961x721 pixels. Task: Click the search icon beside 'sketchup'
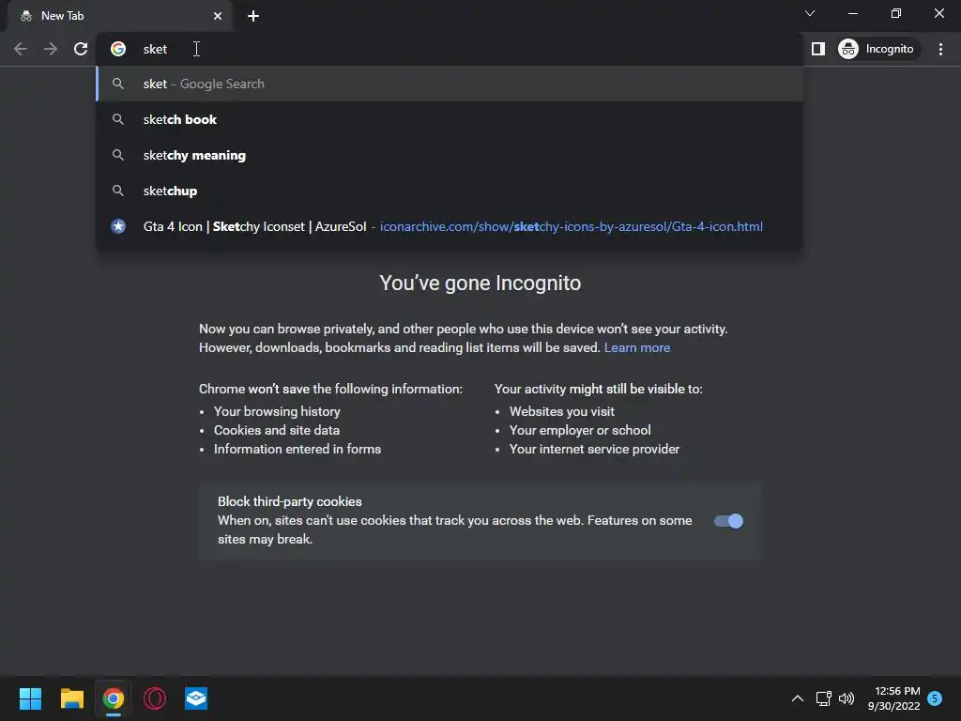click(118, 191)
